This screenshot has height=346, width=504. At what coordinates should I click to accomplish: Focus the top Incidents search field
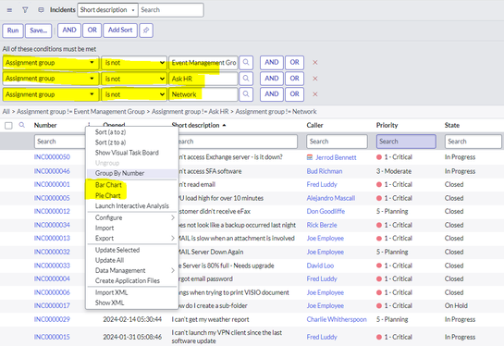click(x=171, y=10)
